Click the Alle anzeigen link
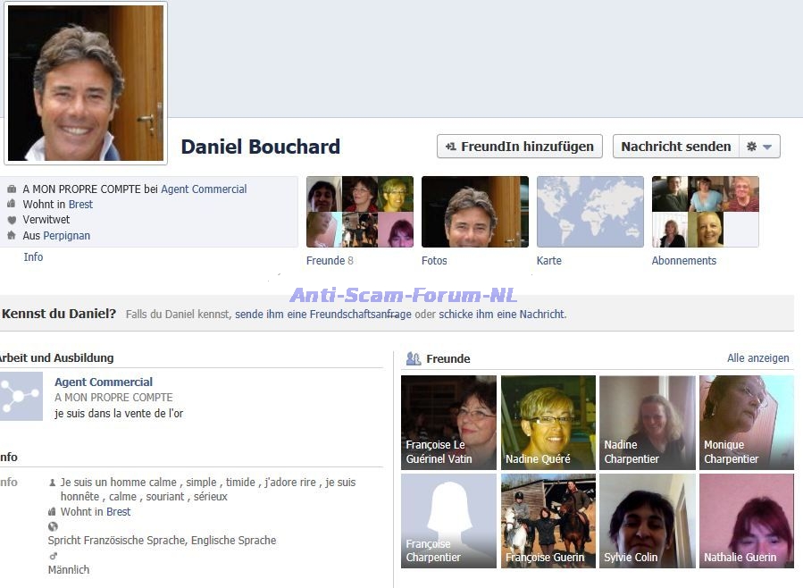The image size is (803, 588). click(757, 358)
